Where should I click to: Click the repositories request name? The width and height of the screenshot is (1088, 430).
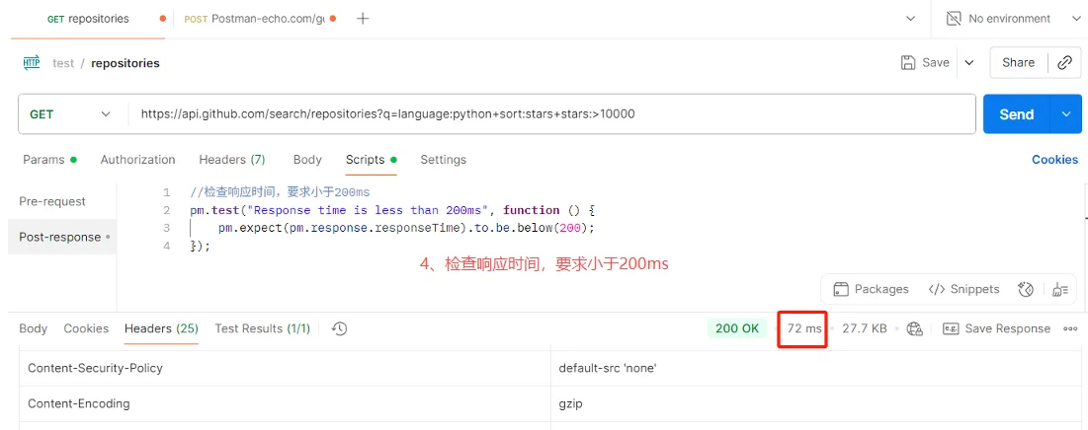point(126,63)
